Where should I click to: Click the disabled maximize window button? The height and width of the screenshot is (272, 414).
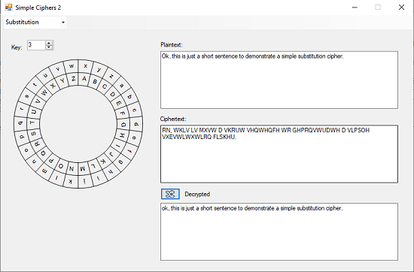click(x=378, y=8)
